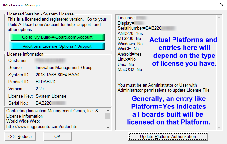Open Additional License Options / Support

(57, 46)
